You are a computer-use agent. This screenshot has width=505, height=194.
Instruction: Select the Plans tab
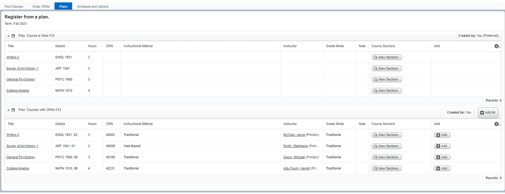[63, 6]
